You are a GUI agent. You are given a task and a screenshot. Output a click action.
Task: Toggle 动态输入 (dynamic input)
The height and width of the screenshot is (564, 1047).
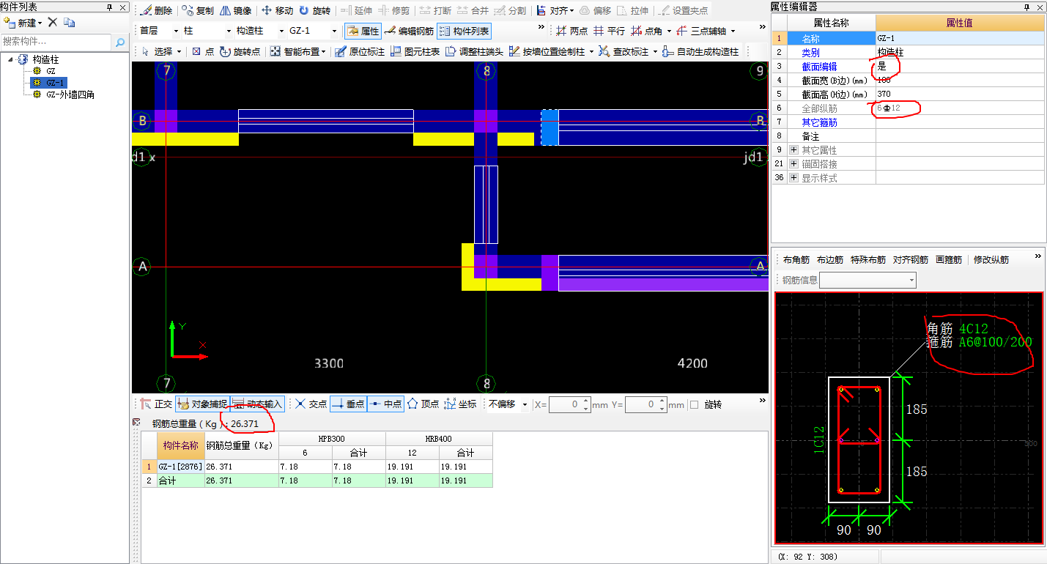(257, 404)
